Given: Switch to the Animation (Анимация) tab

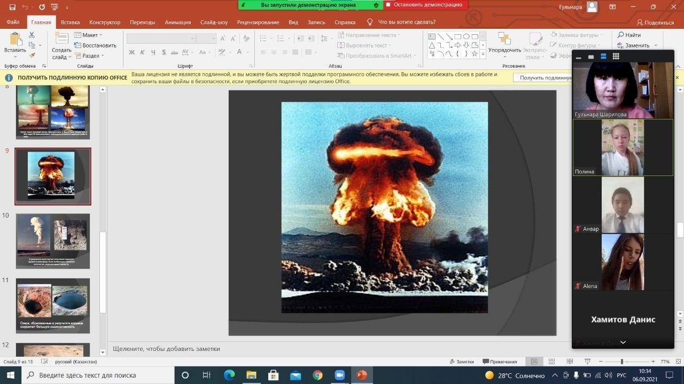Looking at the screenshot, I should click(x=177, y=22).
